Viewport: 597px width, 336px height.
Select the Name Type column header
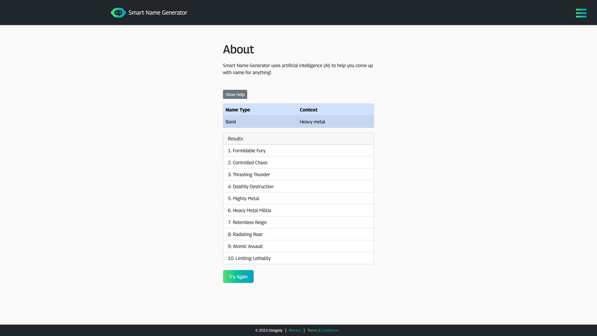pos(238,110)
